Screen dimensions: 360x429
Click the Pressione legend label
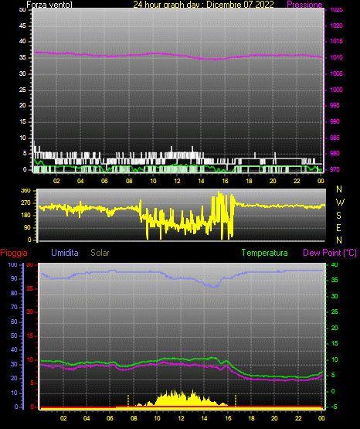tap(304, 5)
